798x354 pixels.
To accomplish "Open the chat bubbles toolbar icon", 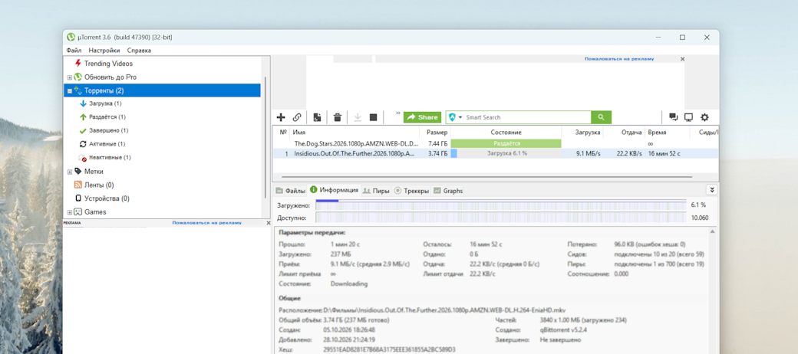I will pos(674,117).
